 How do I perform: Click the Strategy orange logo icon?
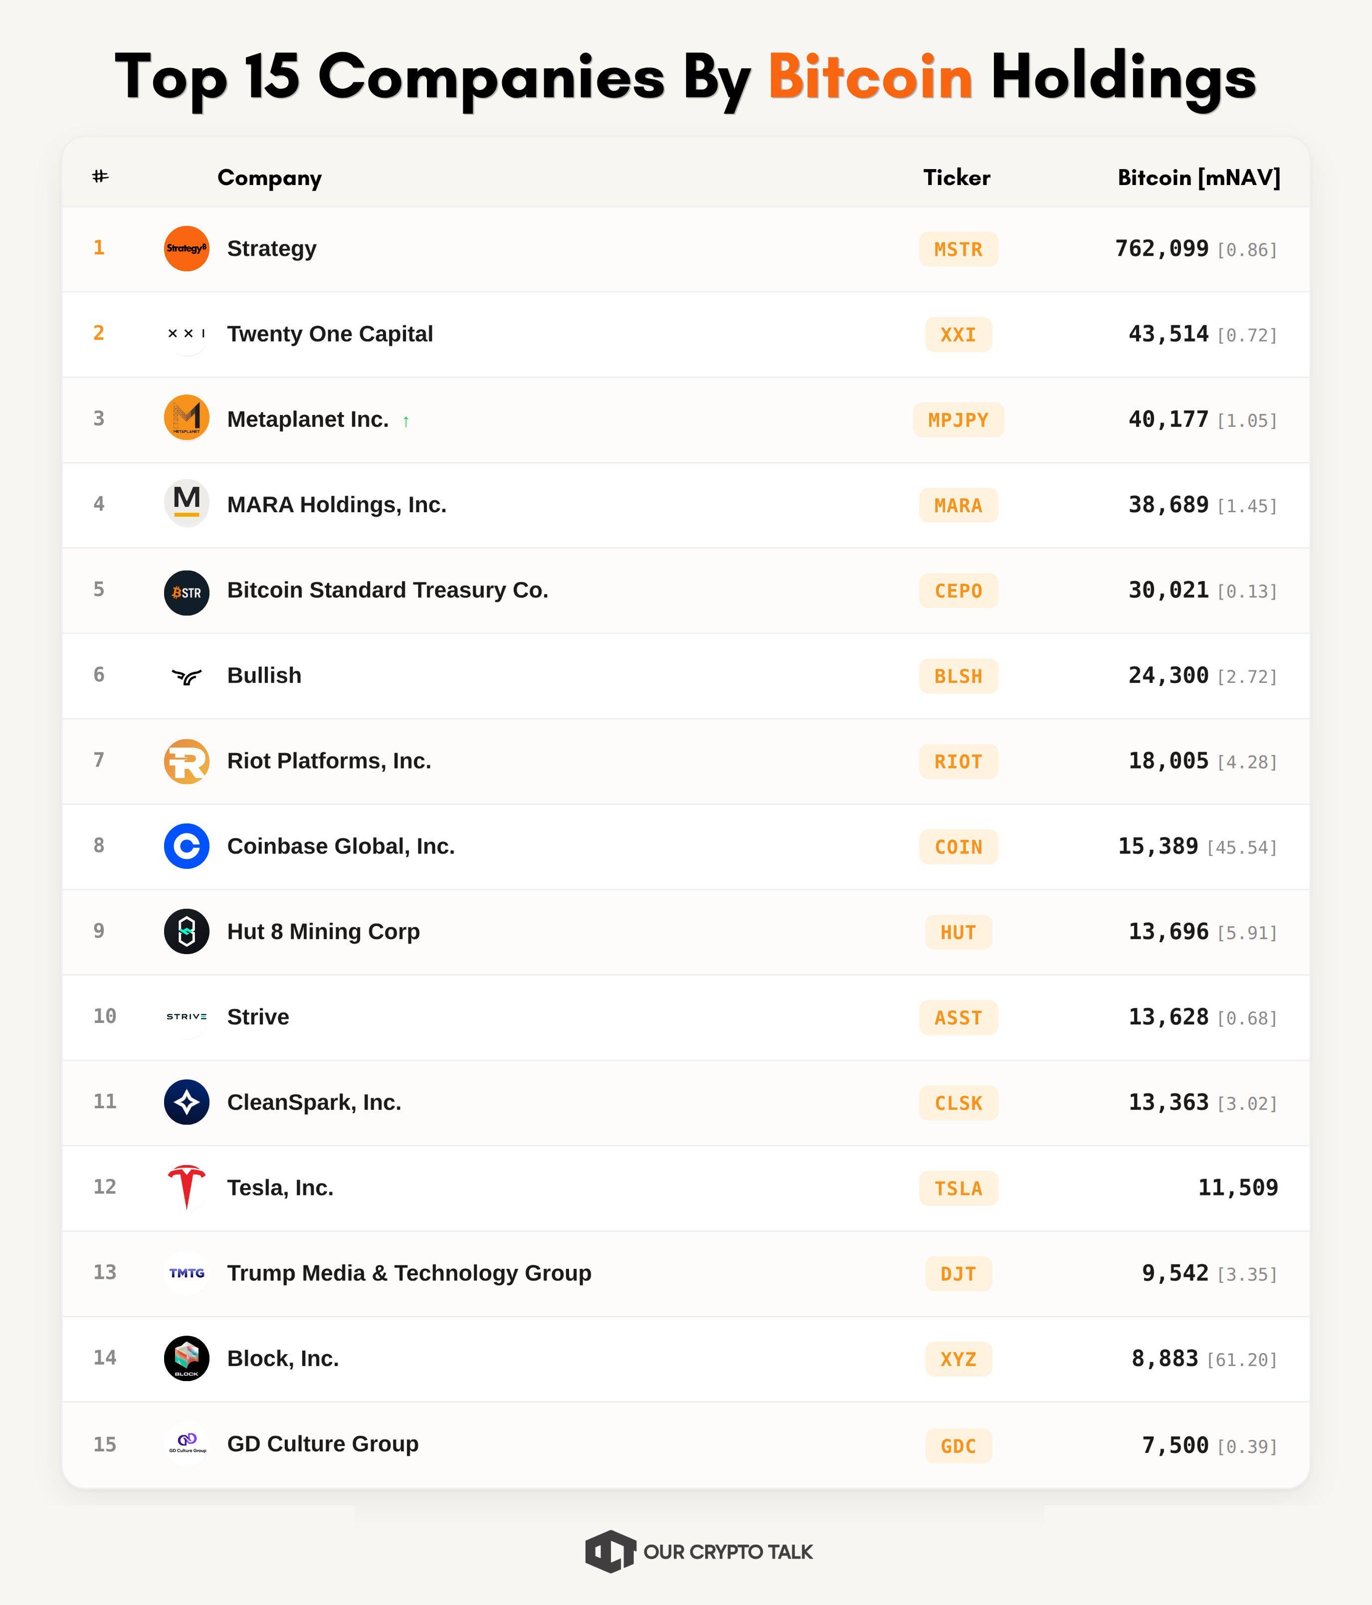pos(187,249)
